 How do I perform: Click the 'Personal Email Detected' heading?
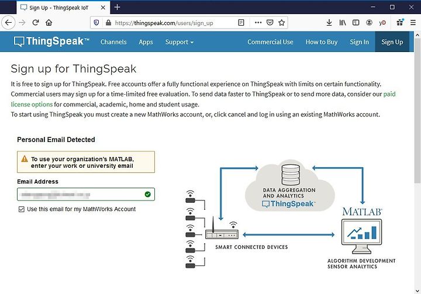(56, 140)
